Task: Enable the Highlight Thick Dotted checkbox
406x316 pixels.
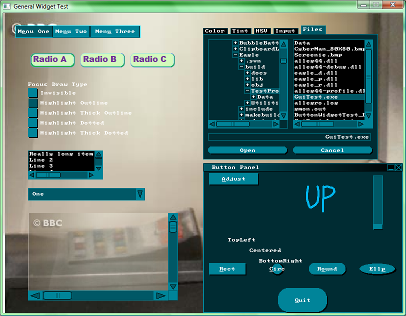Action: point(33,133)
